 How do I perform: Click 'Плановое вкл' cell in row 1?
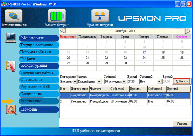[x=120, y=95]
